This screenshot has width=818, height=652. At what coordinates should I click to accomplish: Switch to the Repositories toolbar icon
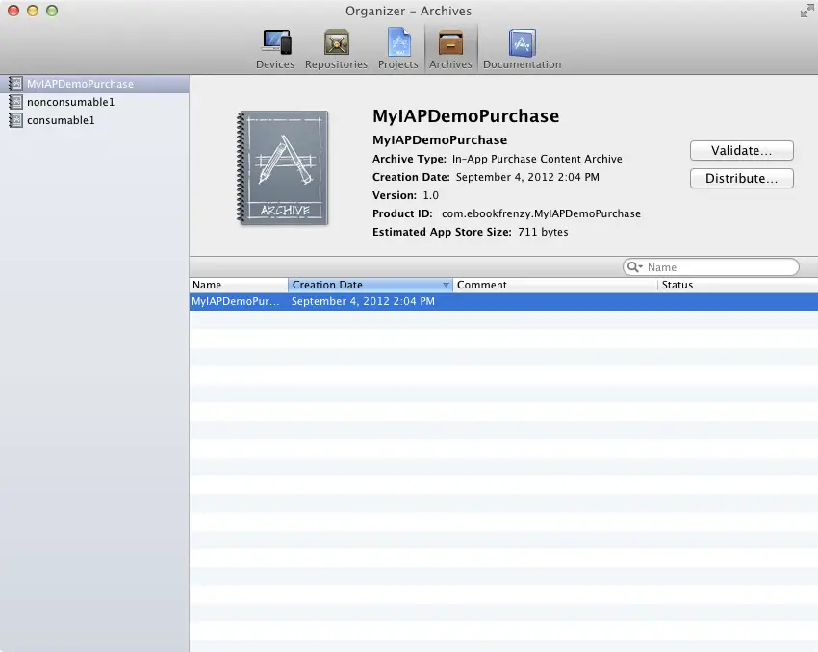(x=336, y=48)
